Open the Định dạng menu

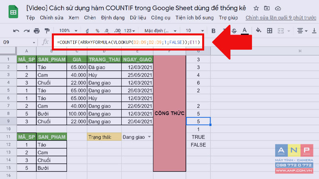pyautogui.click(x=113, y=18)
